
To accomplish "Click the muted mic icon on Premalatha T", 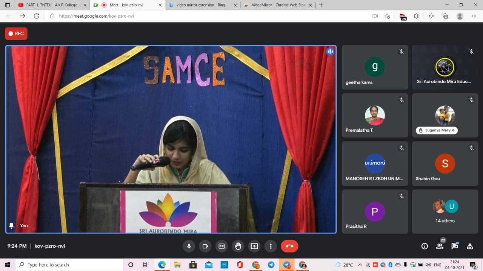I will click(x=401, y=100).
